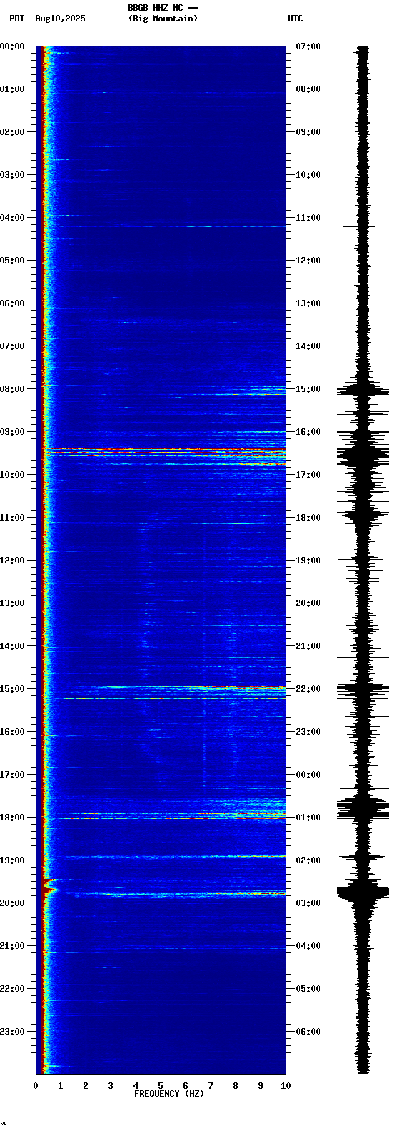Click the 07:00 UTC time tick label
The width and height of the screenshot is (394, 1131).
(x=308, y=46)
